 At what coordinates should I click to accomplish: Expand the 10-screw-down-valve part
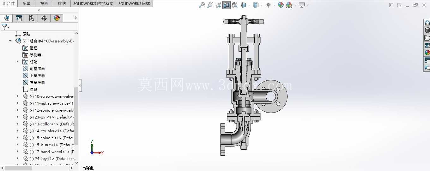tap(18, 96)
